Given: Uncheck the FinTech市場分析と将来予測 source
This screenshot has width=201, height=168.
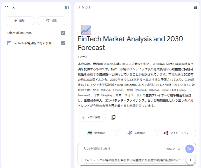Looking at the screenshot, I should (63, 43).
